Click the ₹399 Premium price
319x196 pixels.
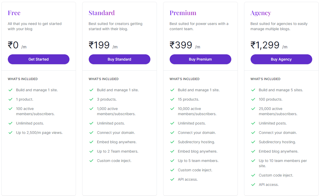pos(181,45)
